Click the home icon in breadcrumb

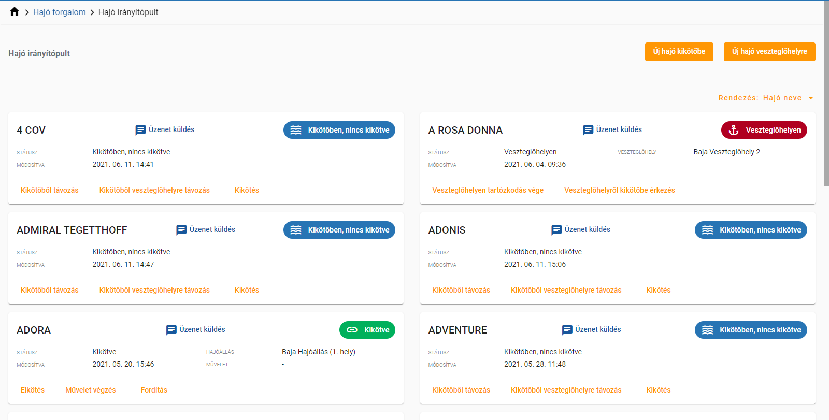(15, 12)
